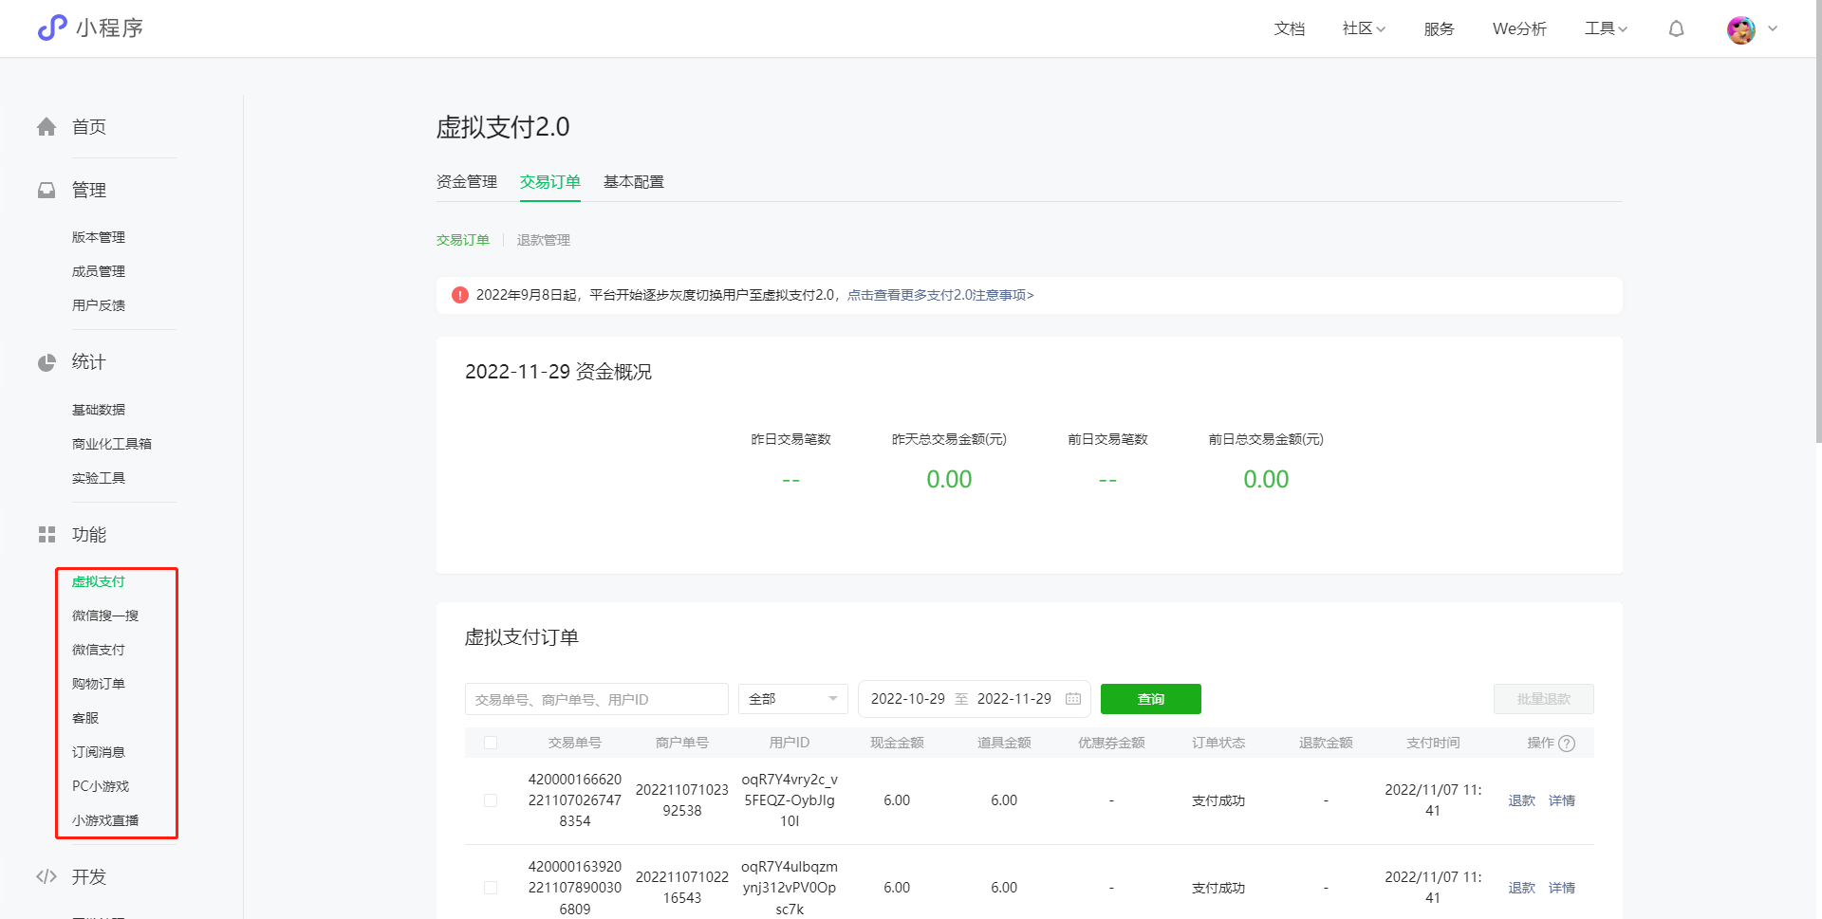
Task: Open the account dropdown chevron
Action: coord(1773,28)
